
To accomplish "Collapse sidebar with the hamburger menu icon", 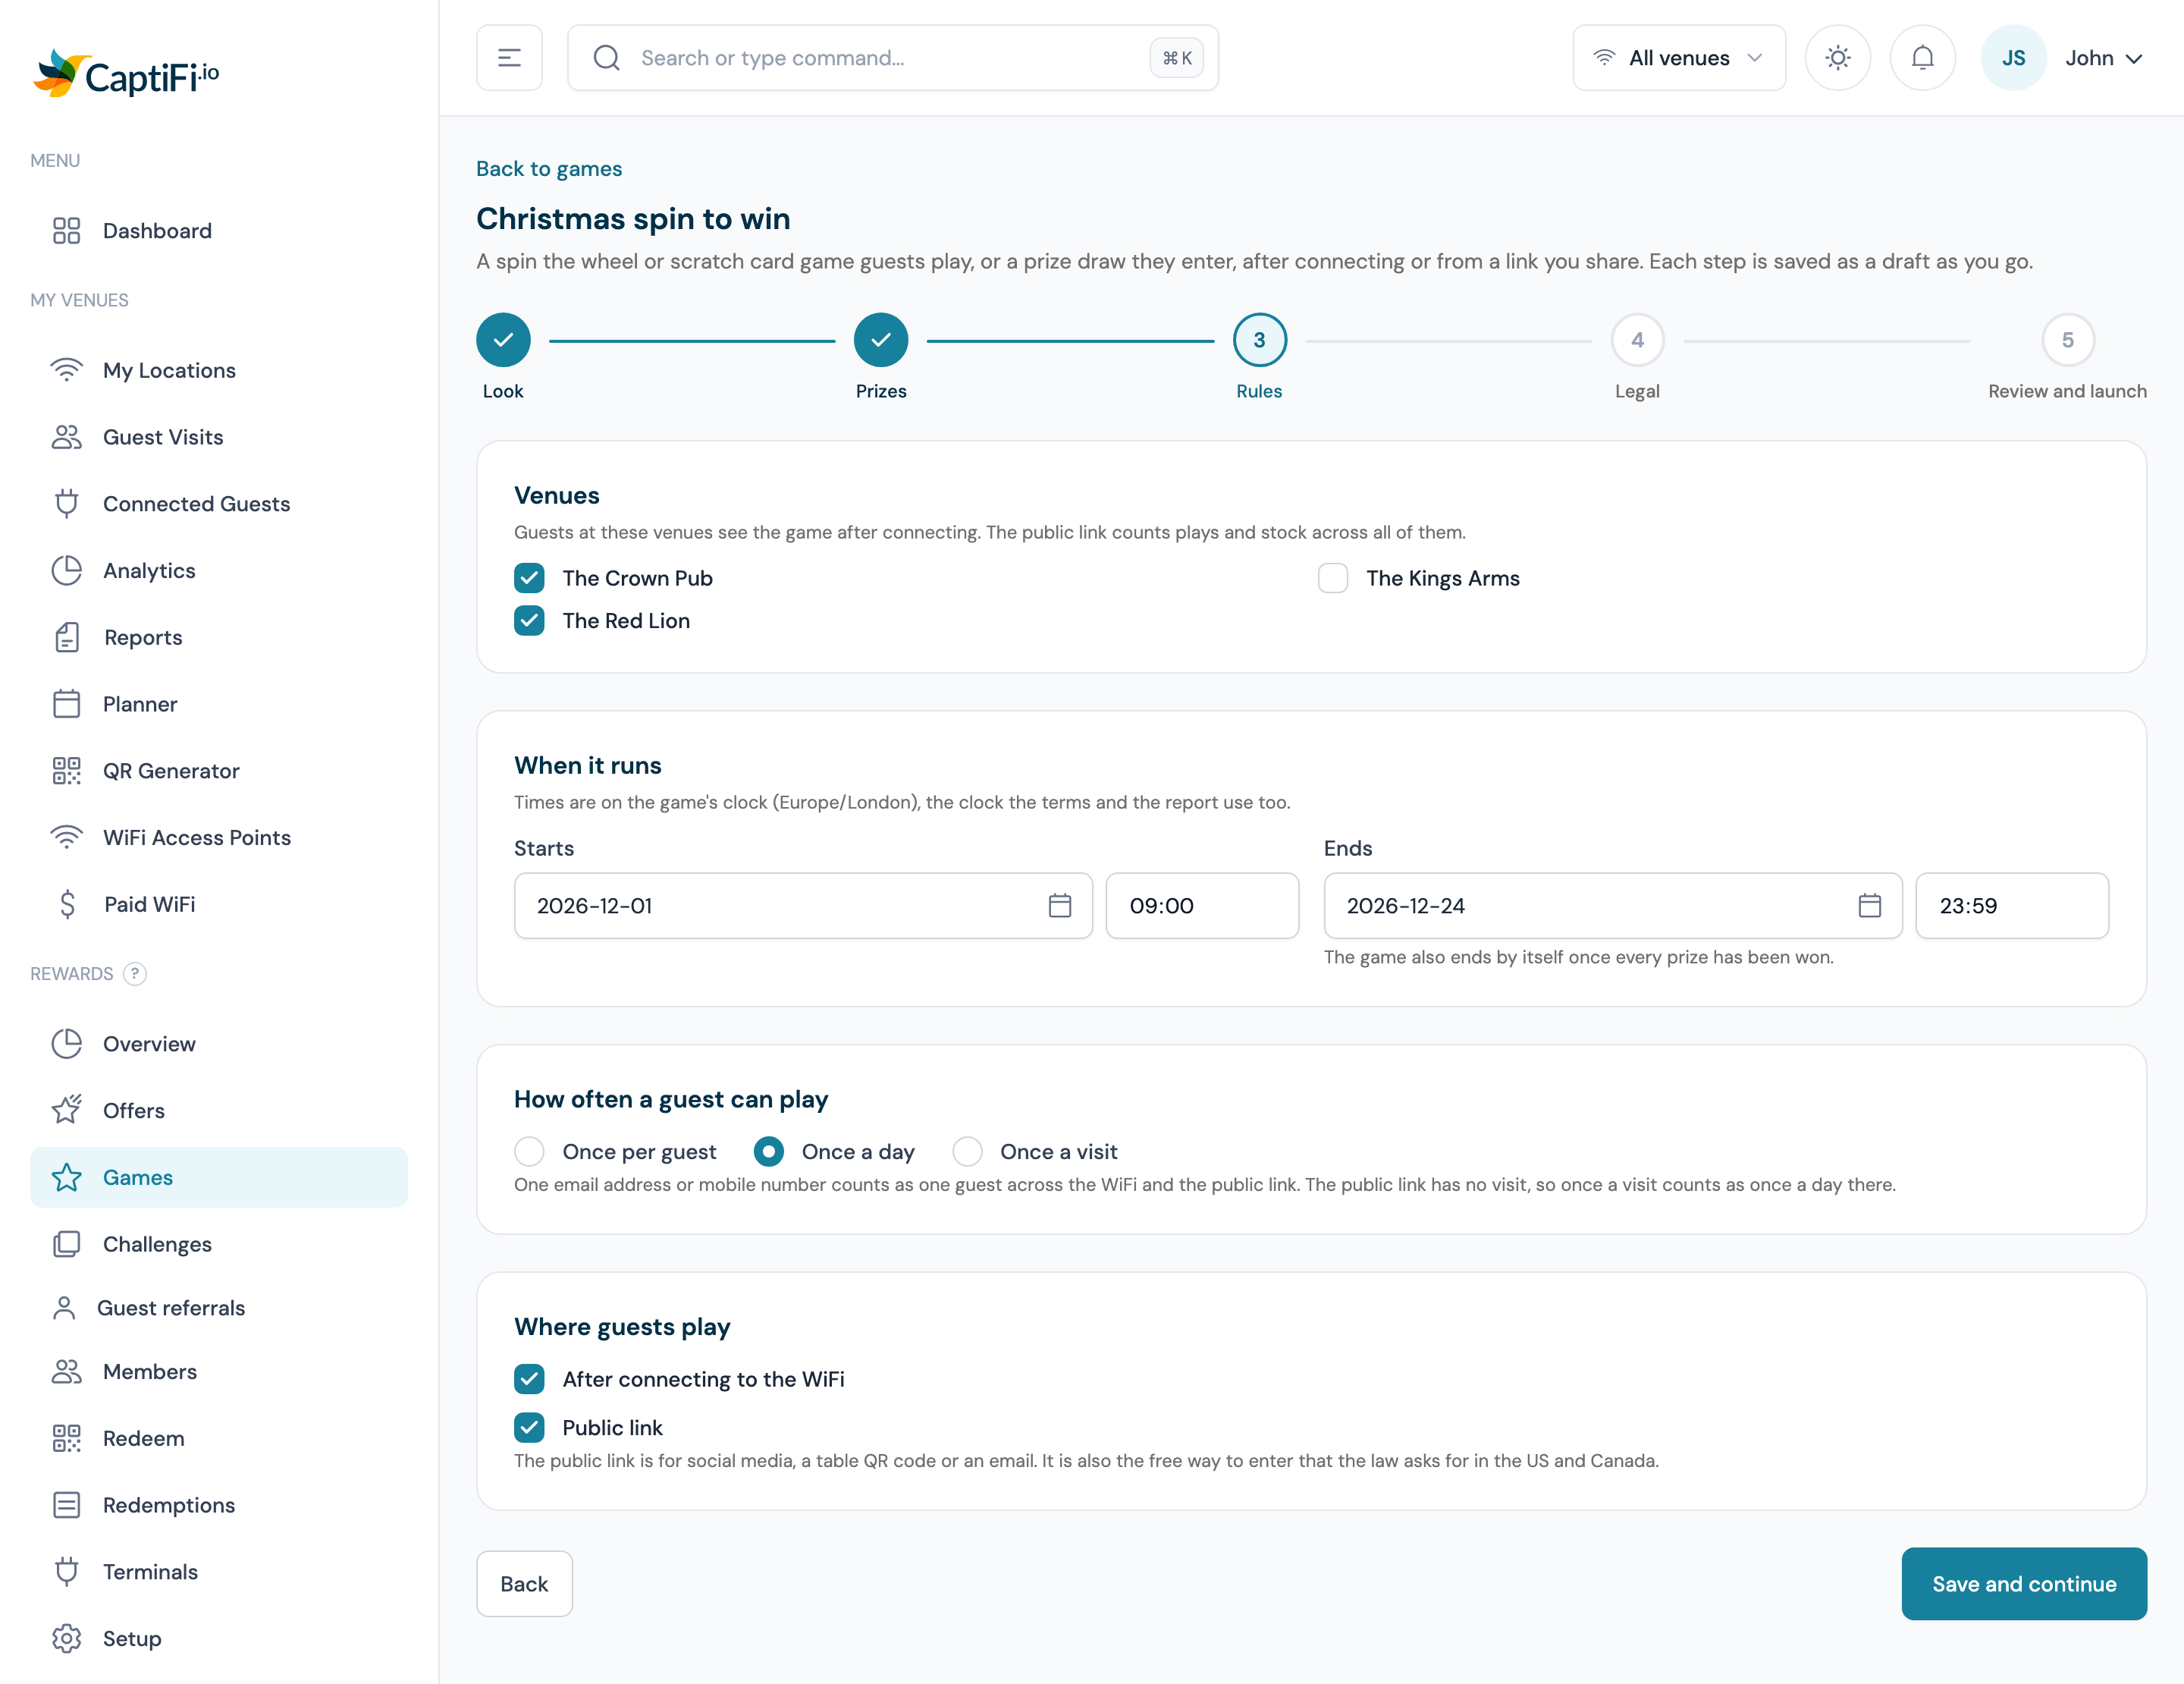I will pos(509,58).
